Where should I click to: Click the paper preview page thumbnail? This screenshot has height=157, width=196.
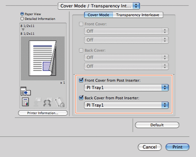coord(43,58)
